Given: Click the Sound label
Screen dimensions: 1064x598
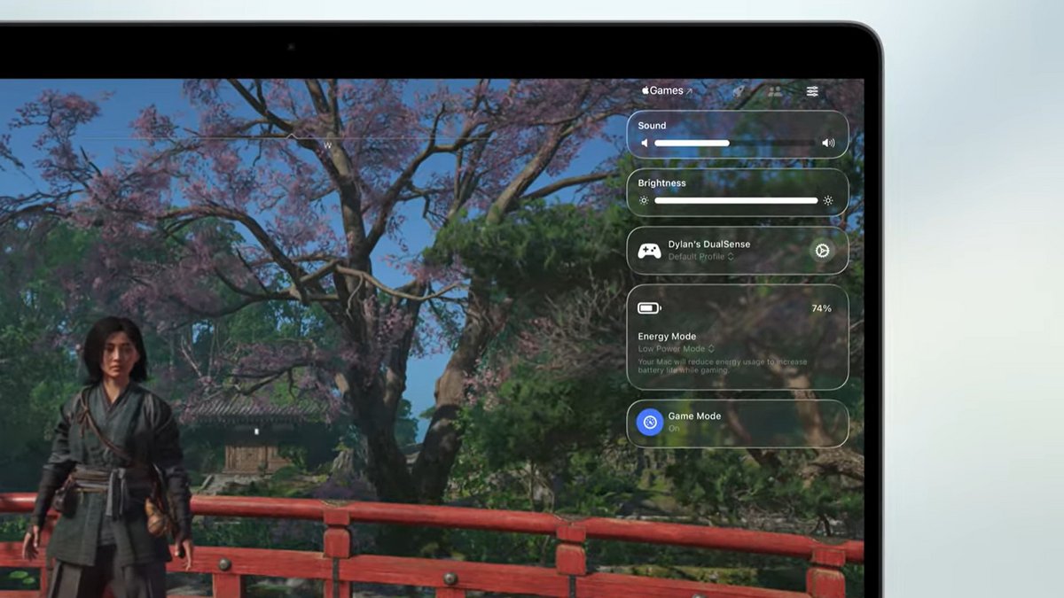Looking at the screenshot, I should (652, 126).
